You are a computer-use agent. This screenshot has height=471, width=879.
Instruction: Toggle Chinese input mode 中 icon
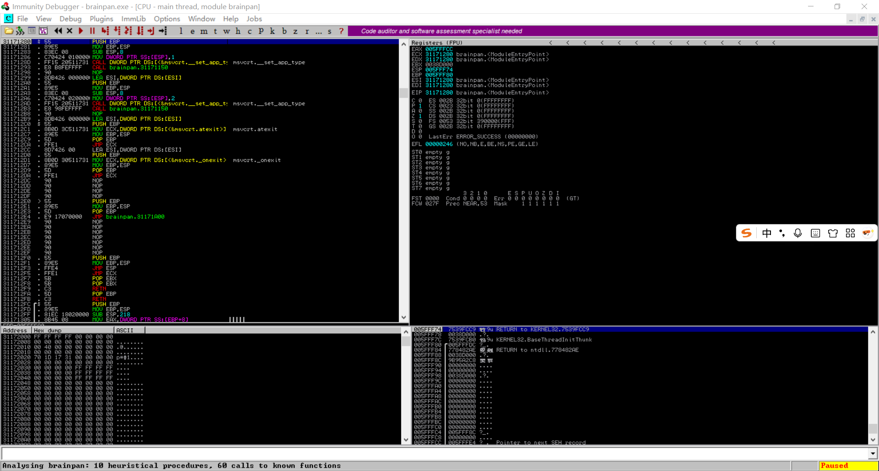coord(767,233)
